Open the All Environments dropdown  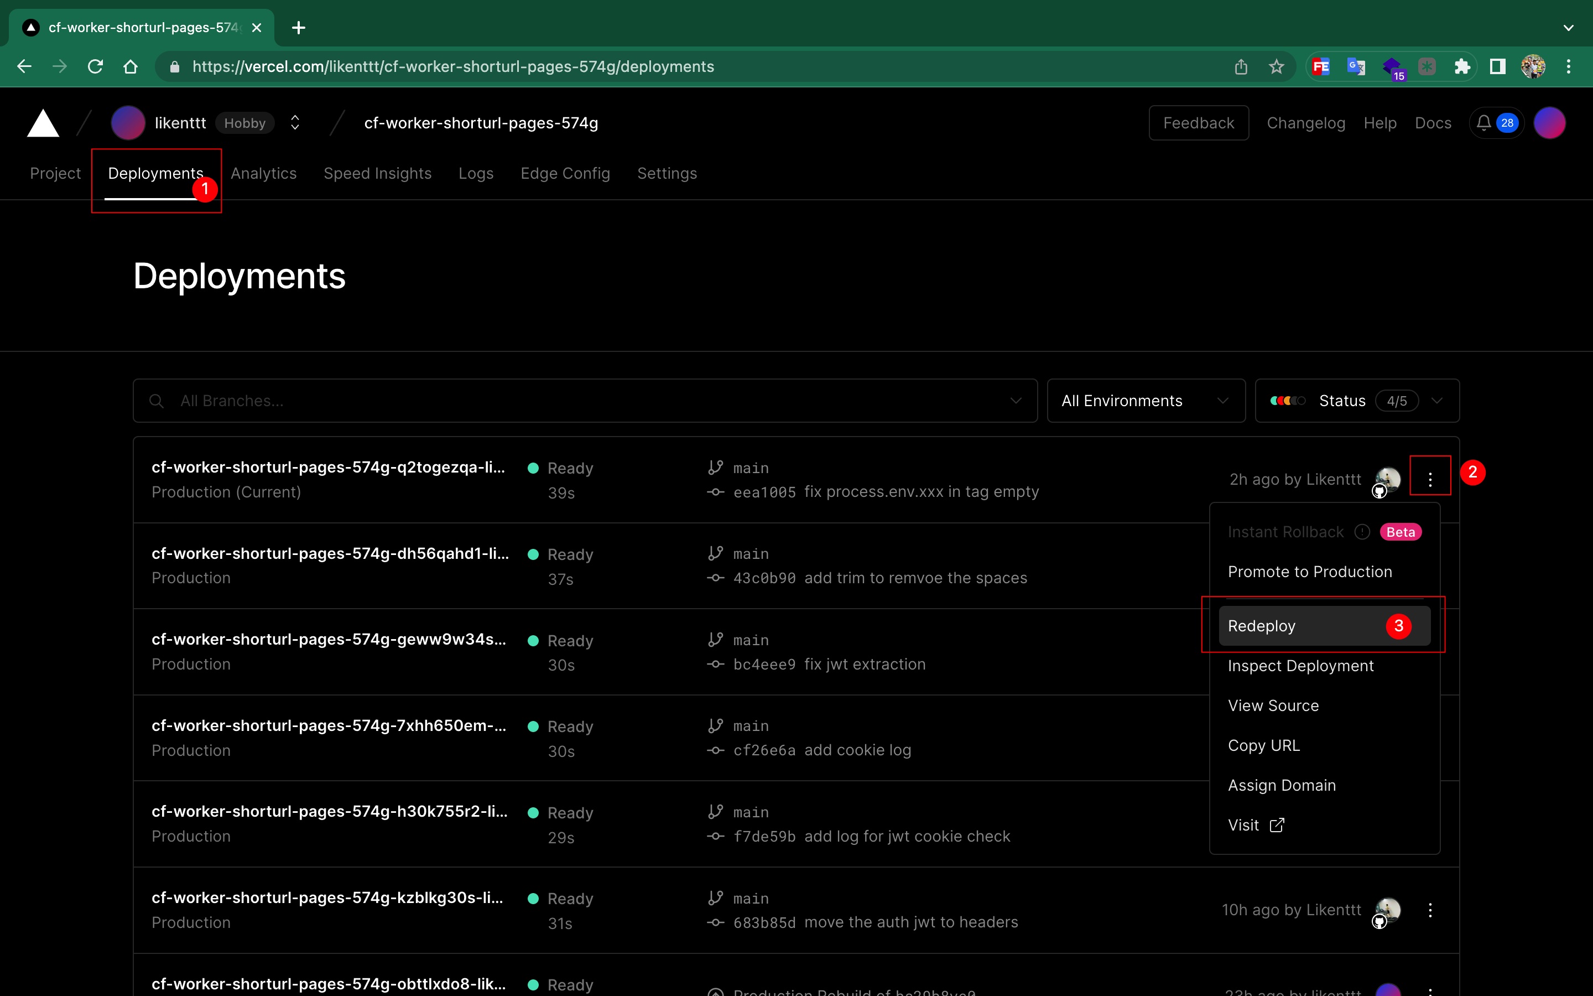1146,401
